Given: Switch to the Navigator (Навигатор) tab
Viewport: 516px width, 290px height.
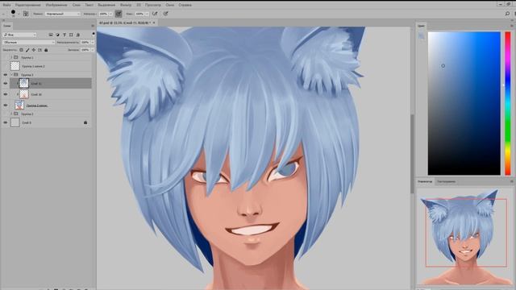Looking at the screenshot, I should point(425,181).
